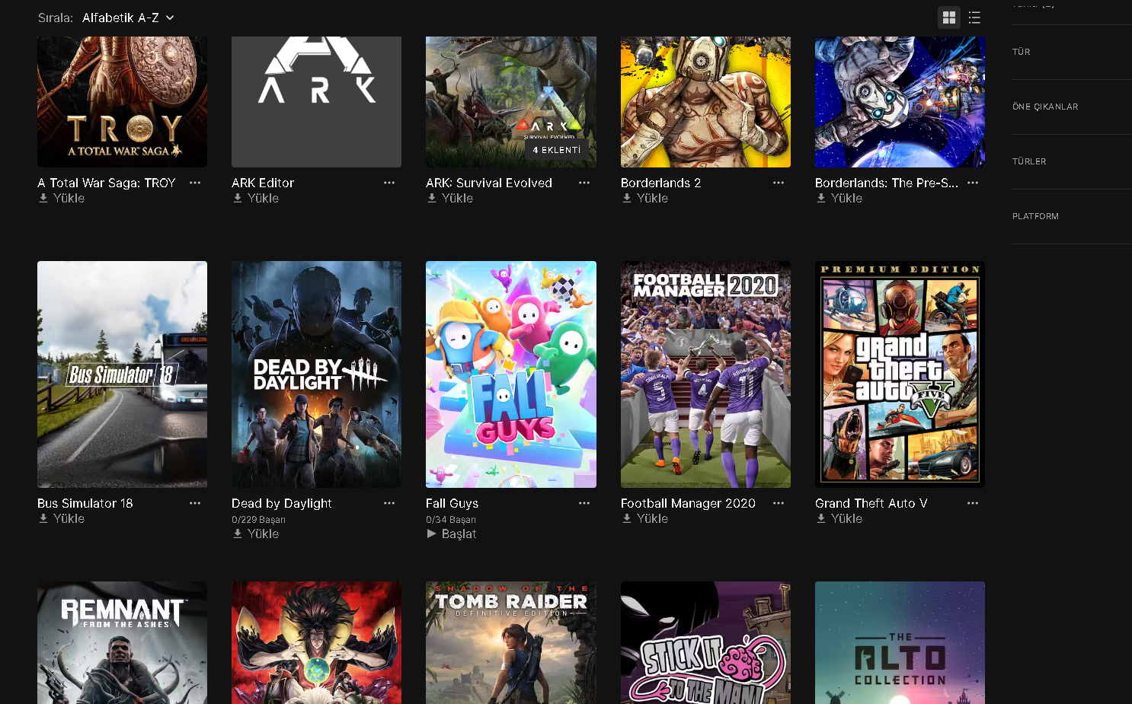The width and height of the screenshot is (1132, 704).
Task: Open options menu for Fall Guys
Action: point(584,503)
